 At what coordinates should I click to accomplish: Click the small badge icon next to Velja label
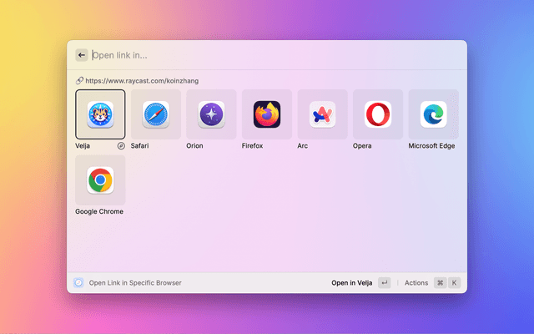122,145
